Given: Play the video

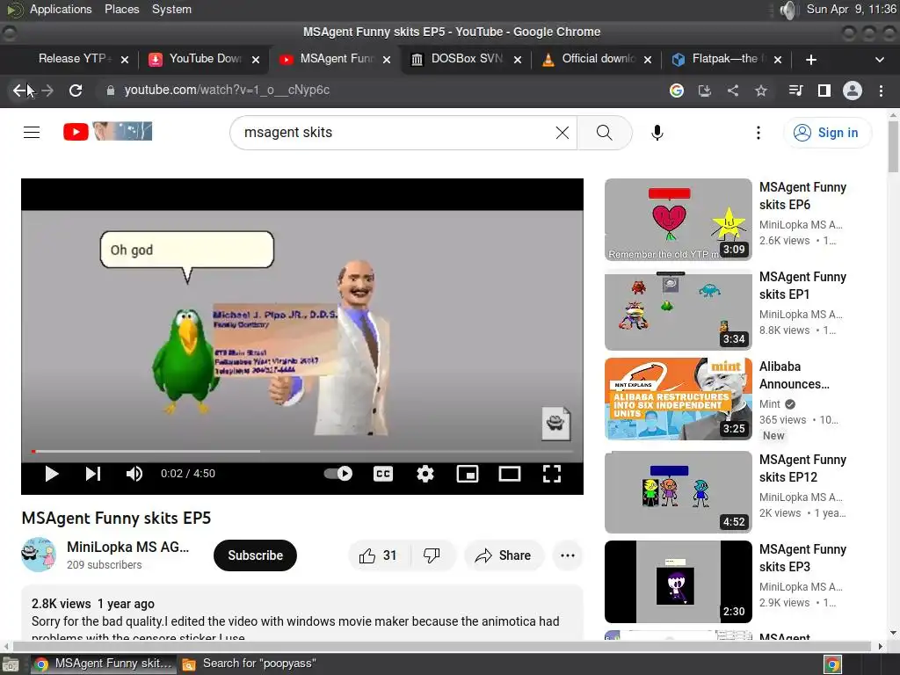Looking at the screenshot, I should pos(52,474).
